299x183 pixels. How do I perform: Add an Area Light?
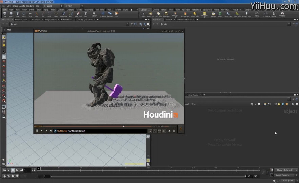coord(166,15)
